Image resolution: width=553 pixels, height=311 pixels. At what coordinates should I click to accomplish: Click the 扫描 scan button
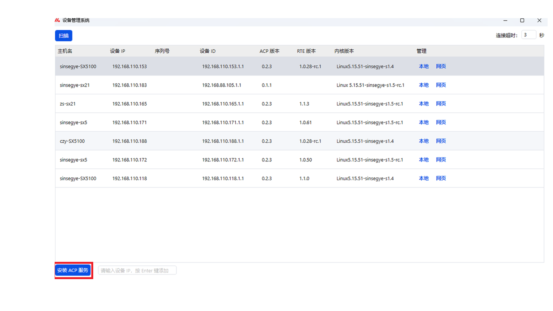(63, 36)
